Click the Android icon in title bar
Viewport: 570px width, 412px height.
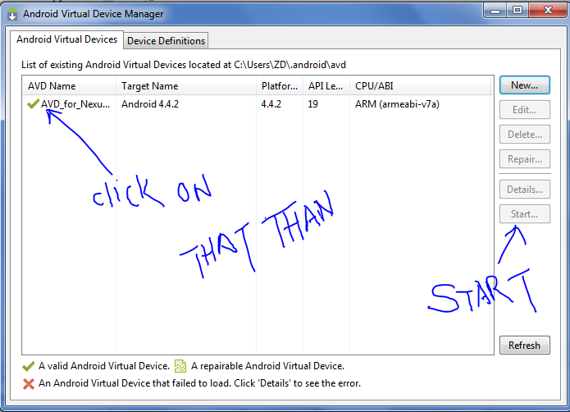tap(12, 14)
